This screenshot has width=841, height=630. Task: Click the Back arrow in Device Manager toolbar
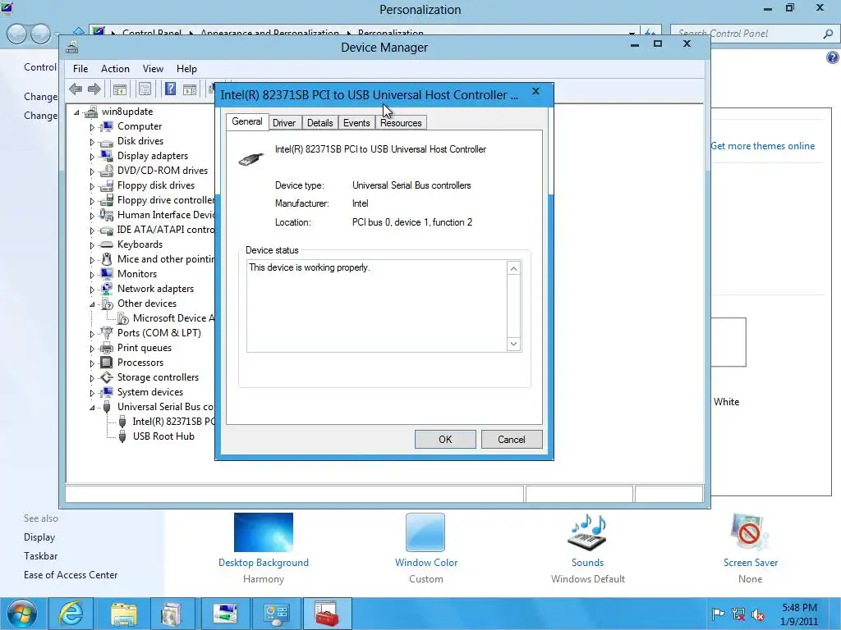click(x=76, y=89)
